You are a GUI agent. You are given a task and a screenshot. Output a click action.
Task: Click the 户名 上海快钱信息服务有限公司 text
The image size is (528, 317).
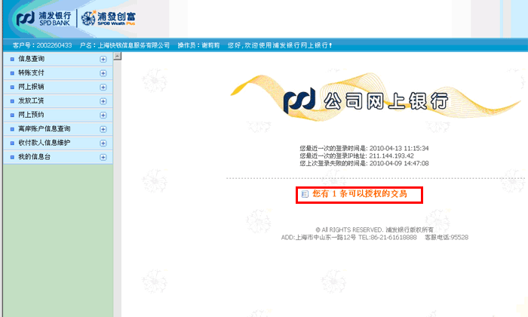coord(124,45)
